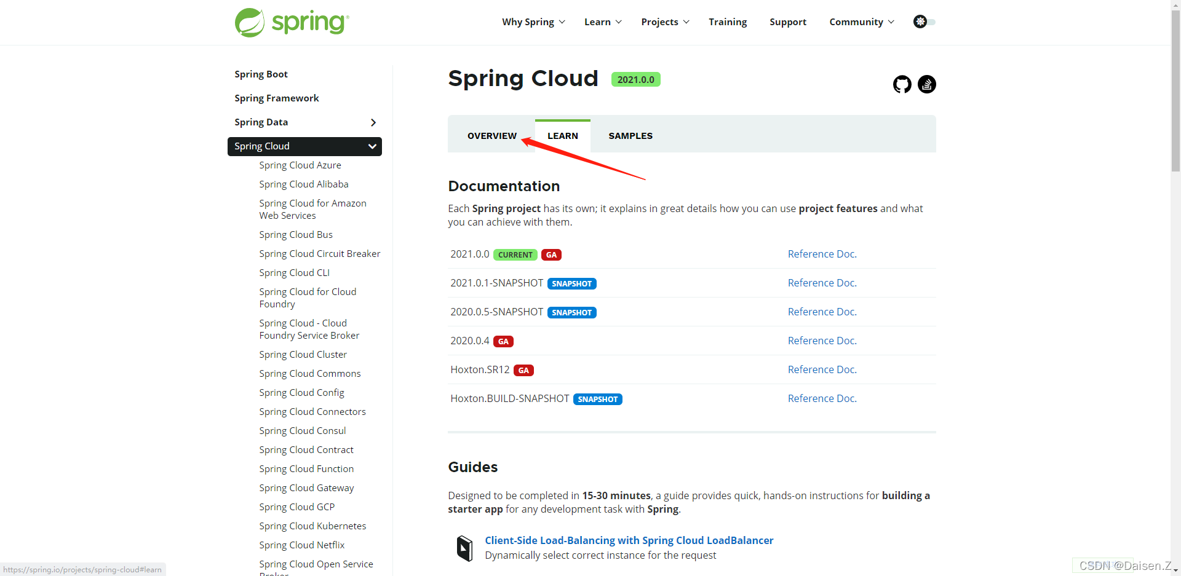Expand the Spring Data chevron
This screenshot has height=576, width=1181.
(x=373, y=122)
